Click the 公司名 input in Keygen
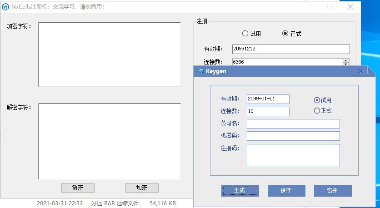Viewport: 380px width, 208px height. click(293, 124)
